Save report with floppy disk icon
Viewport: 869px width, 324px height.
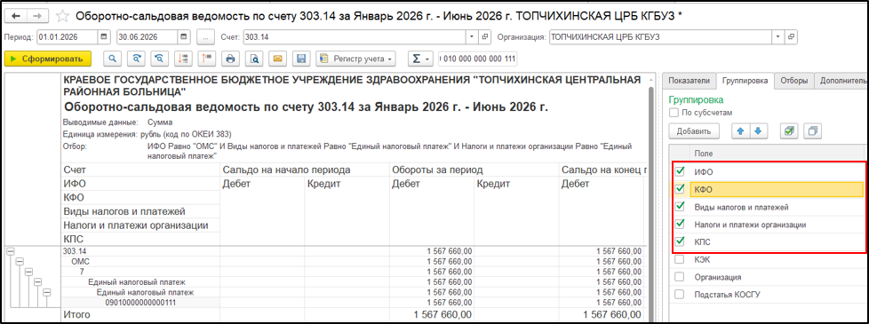click(301, 59)
